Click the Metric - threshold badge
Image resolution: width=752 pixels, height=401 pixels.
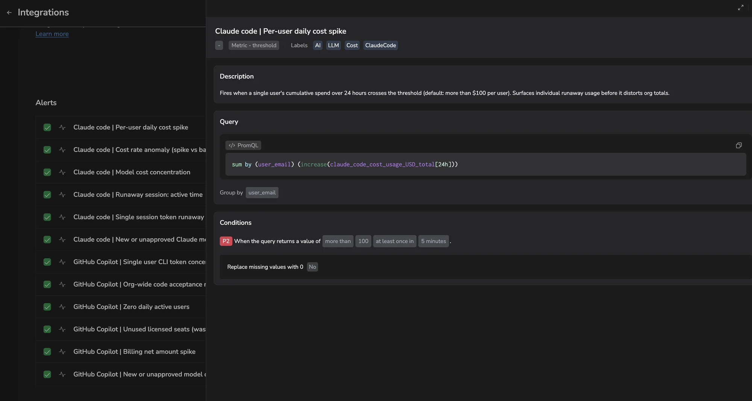point(254,45)
